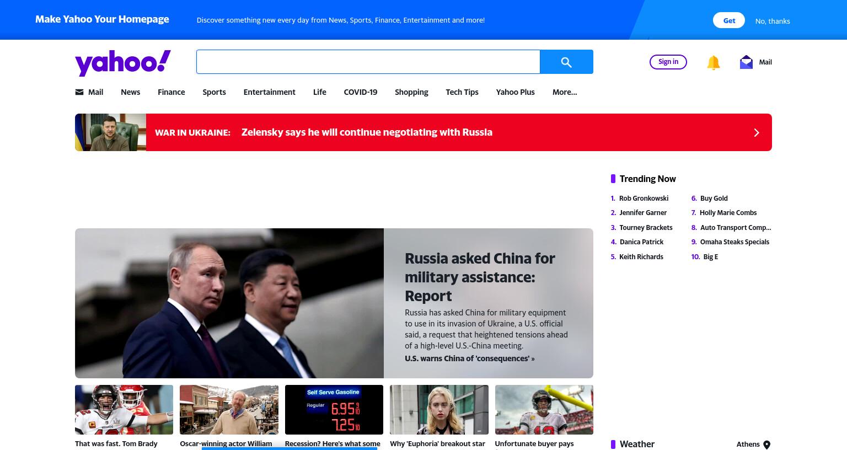Screen dimensions: 847x450
Task: Click Get to set Yahoo homepage
Action: point(729,20)
